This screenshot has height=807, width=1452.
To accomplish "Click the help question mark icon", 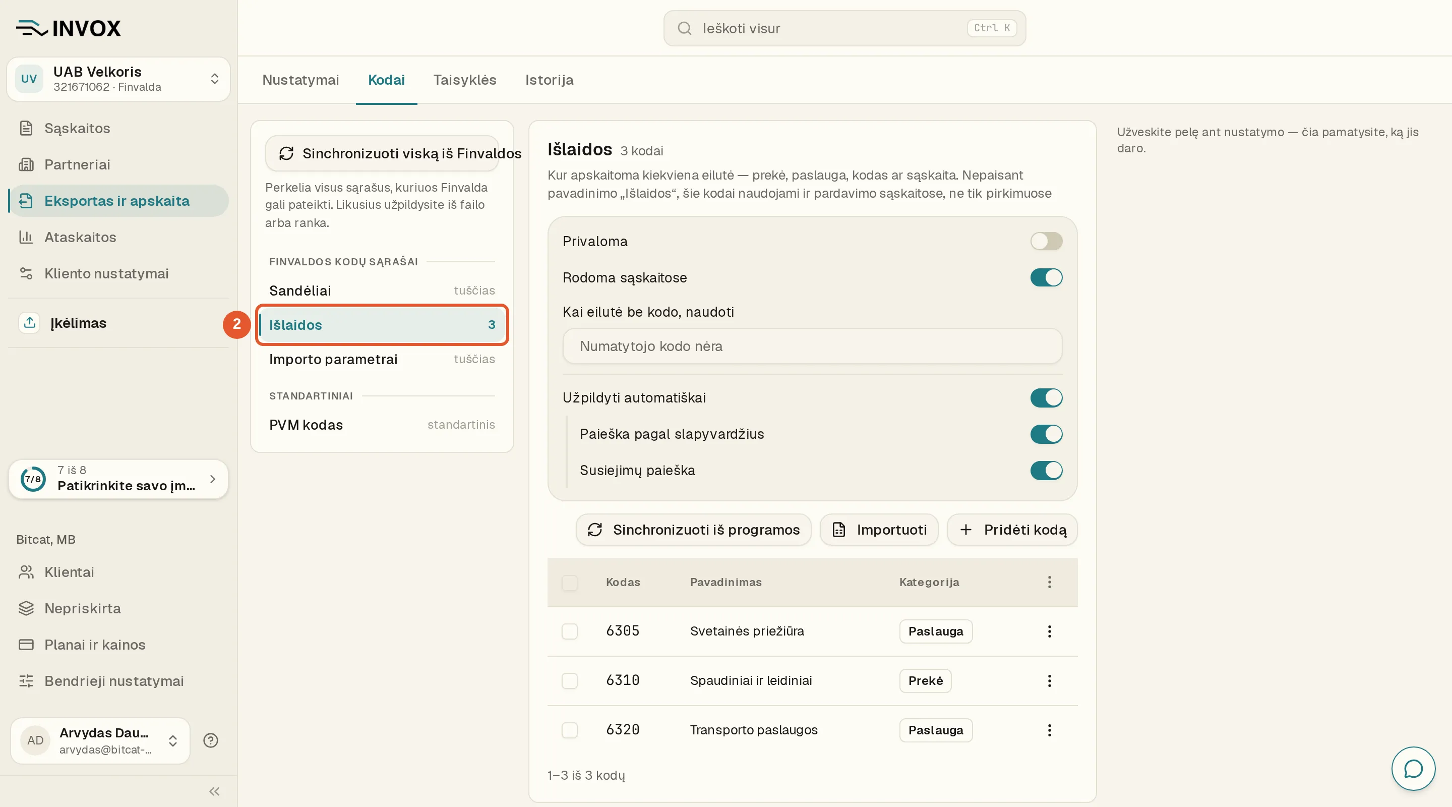I will [211, 740].
